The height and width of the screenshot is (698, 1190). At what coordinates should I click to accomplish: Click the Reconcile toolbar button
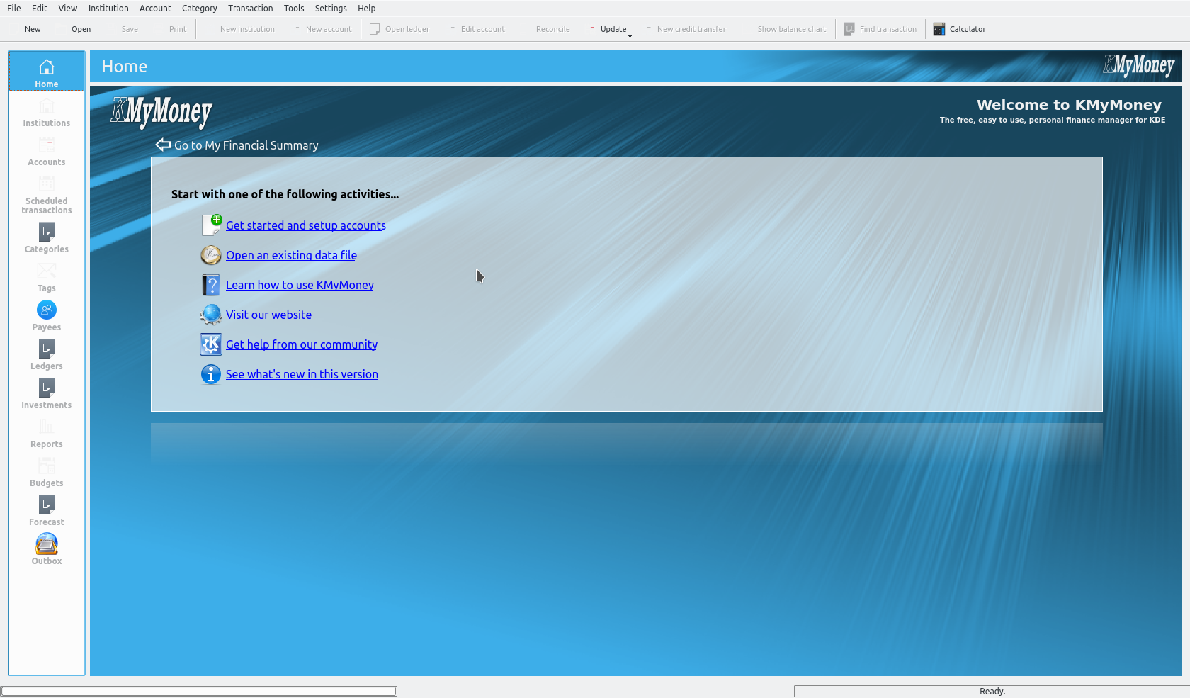[x=545, y=29]
